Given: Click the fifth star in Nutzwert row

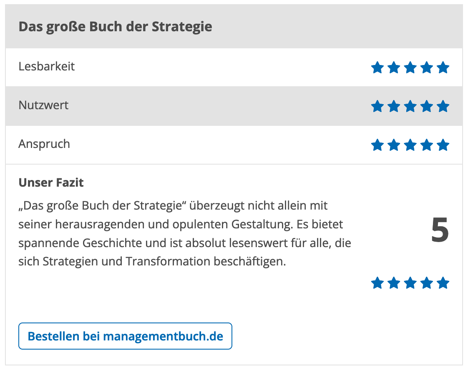Looking at the screenshot, I should (443, 106).
